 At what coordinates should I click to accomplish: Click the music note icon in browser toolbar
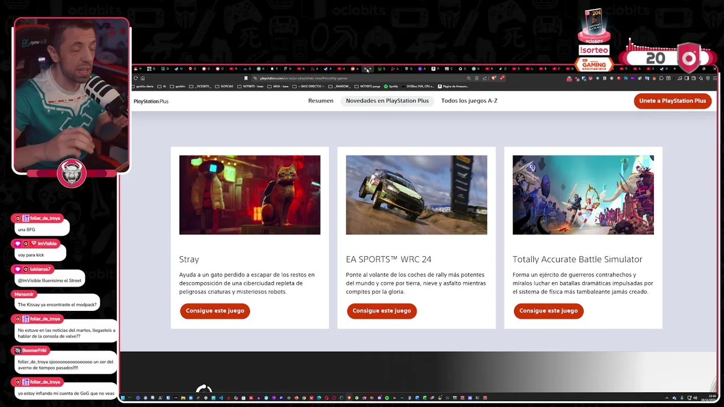coord(679,78)
